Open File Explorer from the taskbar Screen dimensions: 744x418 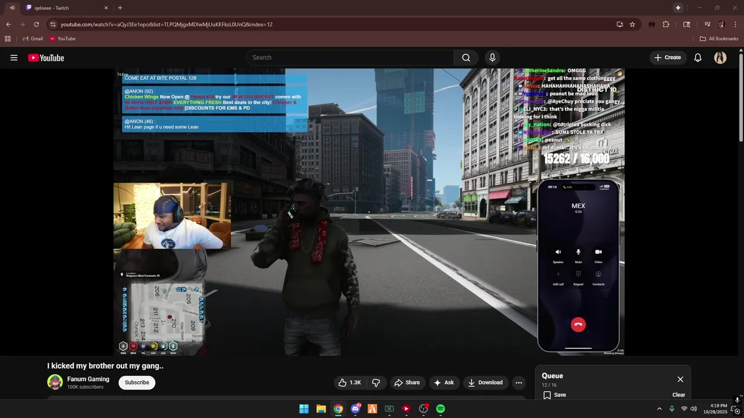click(x=321, y=409)
